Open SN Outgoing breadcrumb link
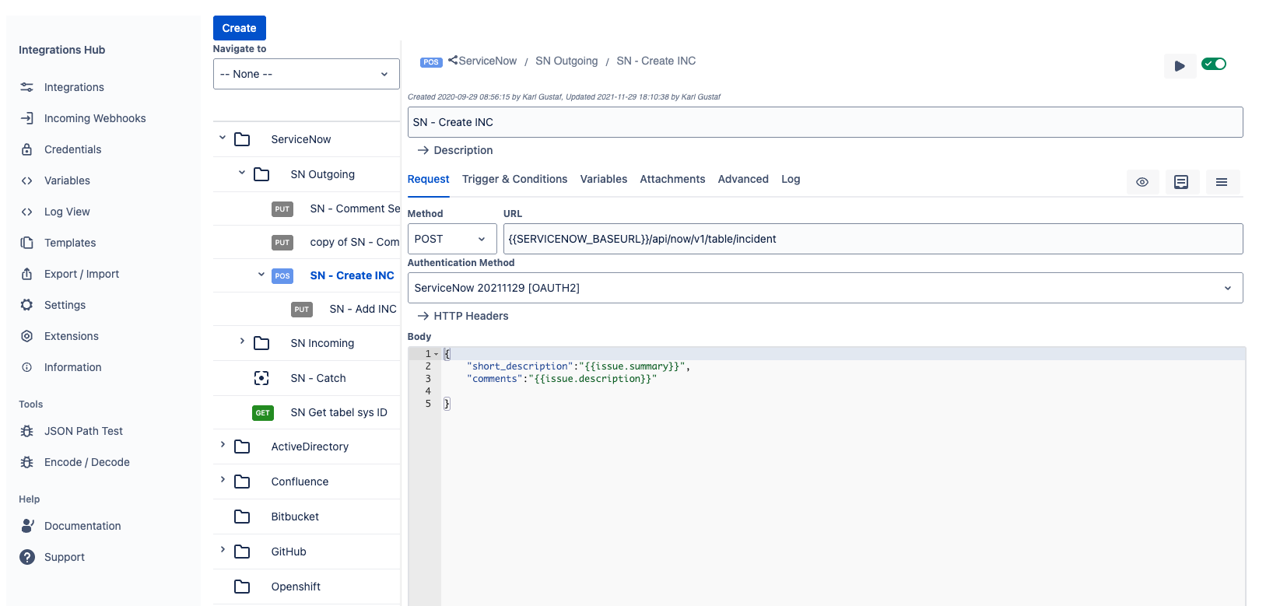Image resolution: width=1266 pixels, height=606 pixels. tap(566, 61)
